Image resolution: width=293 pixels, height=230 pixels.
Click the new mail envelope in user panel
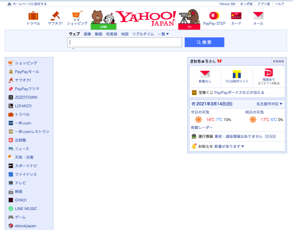click(205, 74)
